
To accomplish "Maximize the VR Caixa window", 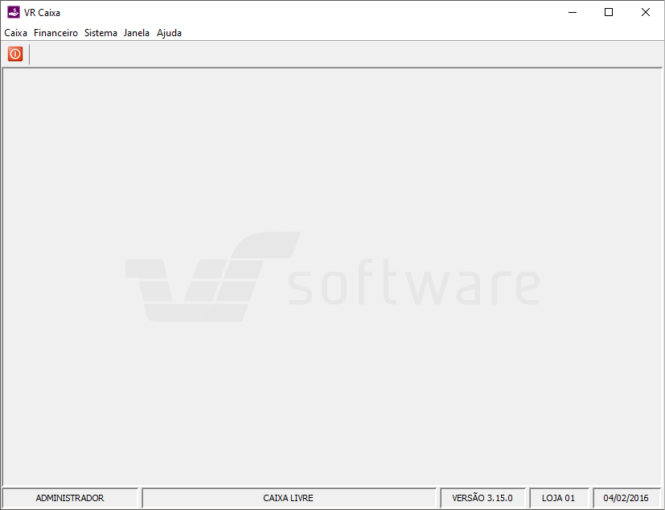I will point(609,12).
